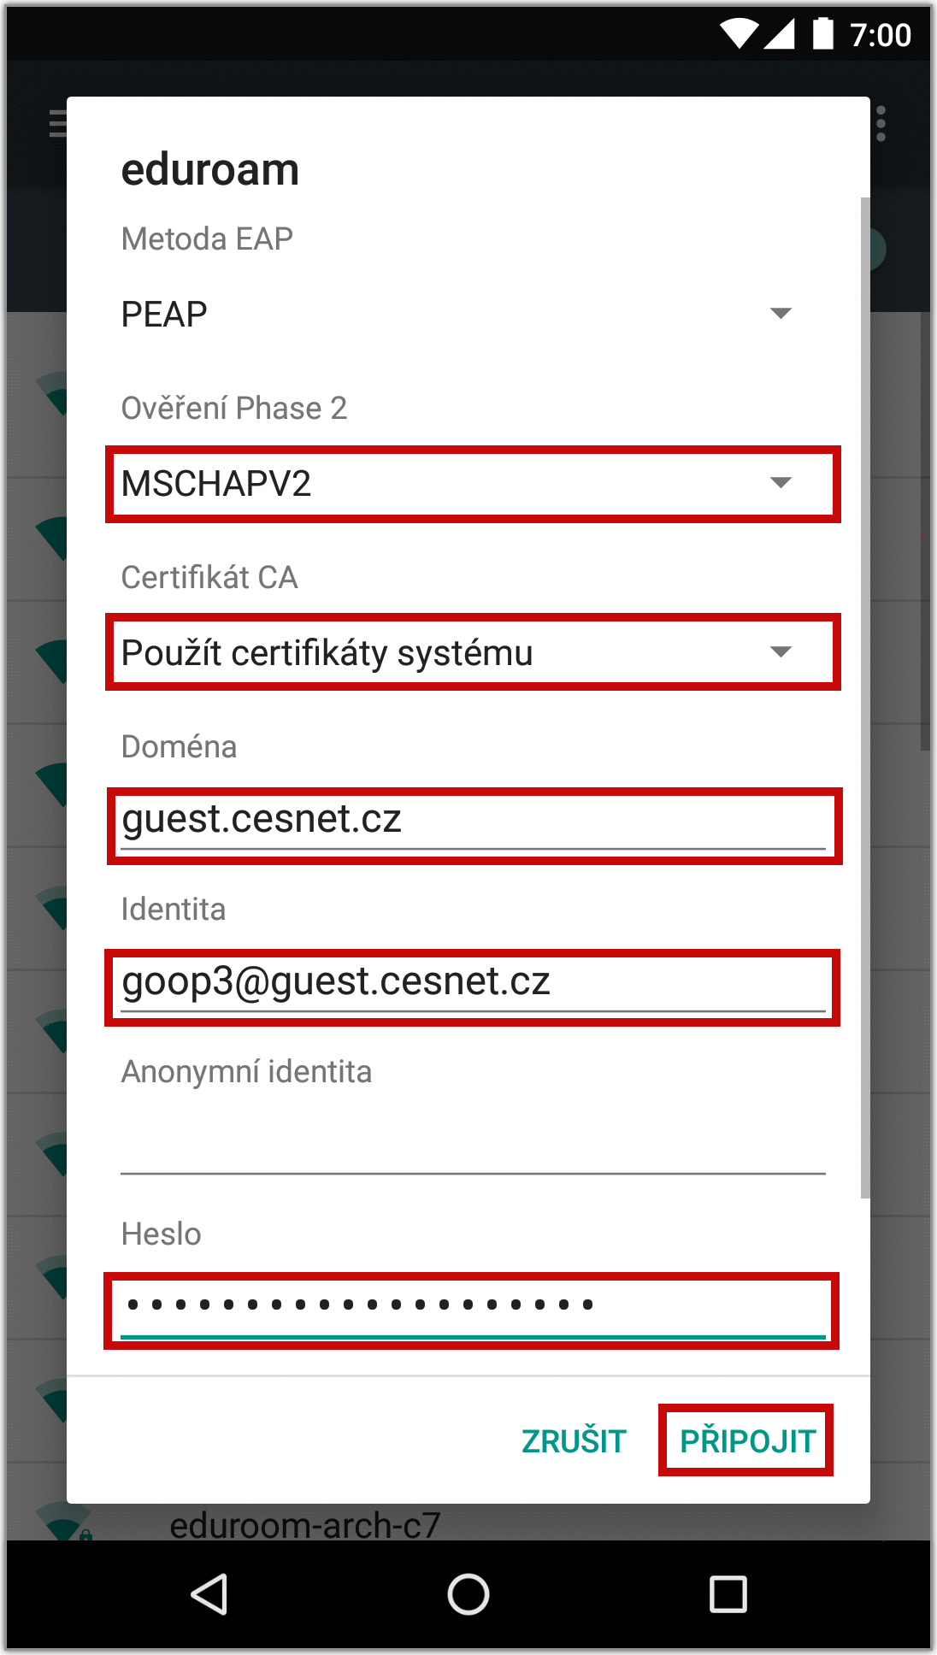Open the MSCHAPV2 Phase 2 dropdown
Viewport: 937px width, 1655px height.
point(473,484)
